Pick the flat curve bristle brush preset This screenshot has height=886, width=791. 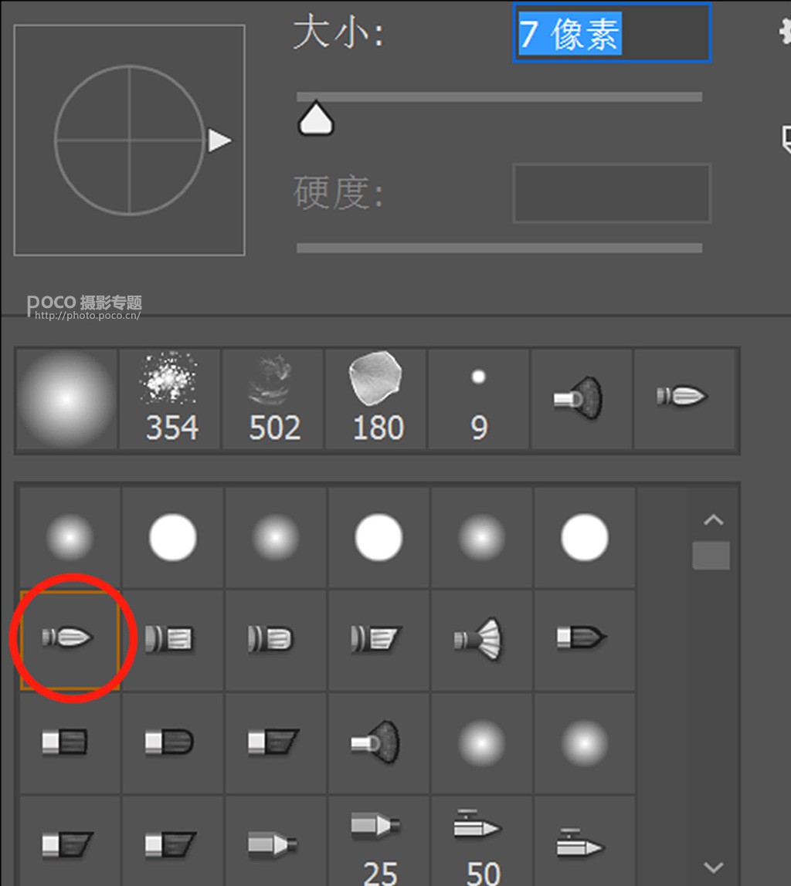(x=172, y=743)
